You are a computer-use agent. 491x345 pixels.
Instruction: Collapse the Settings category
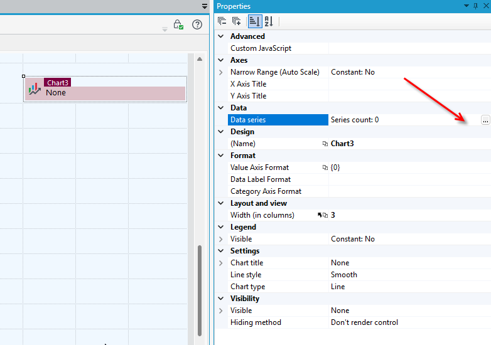coord(221,251)
